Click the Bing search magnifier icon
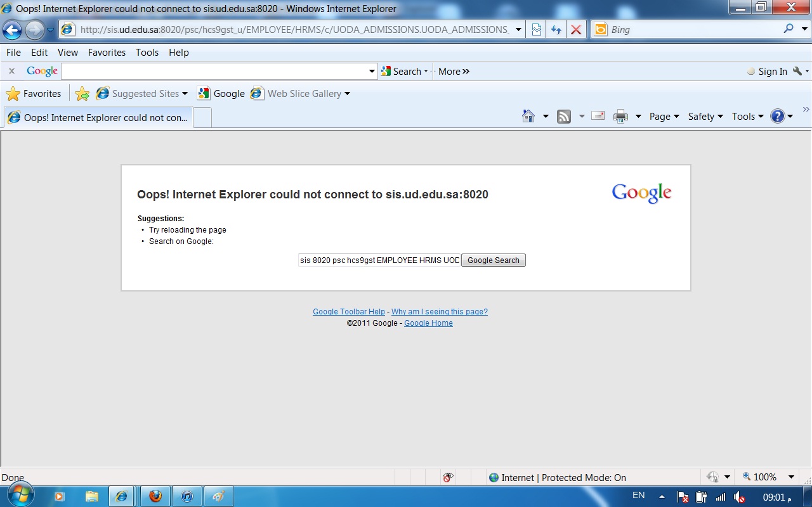 (x=789, y=29)
